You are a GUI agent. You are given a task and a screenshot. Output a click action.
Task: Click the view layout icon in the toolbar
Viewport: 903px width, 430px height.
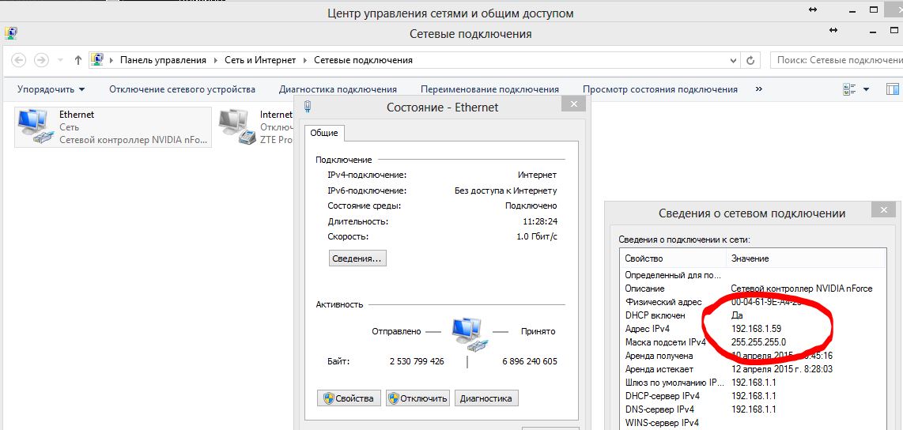pyautogui.click(x=850, y=89)
